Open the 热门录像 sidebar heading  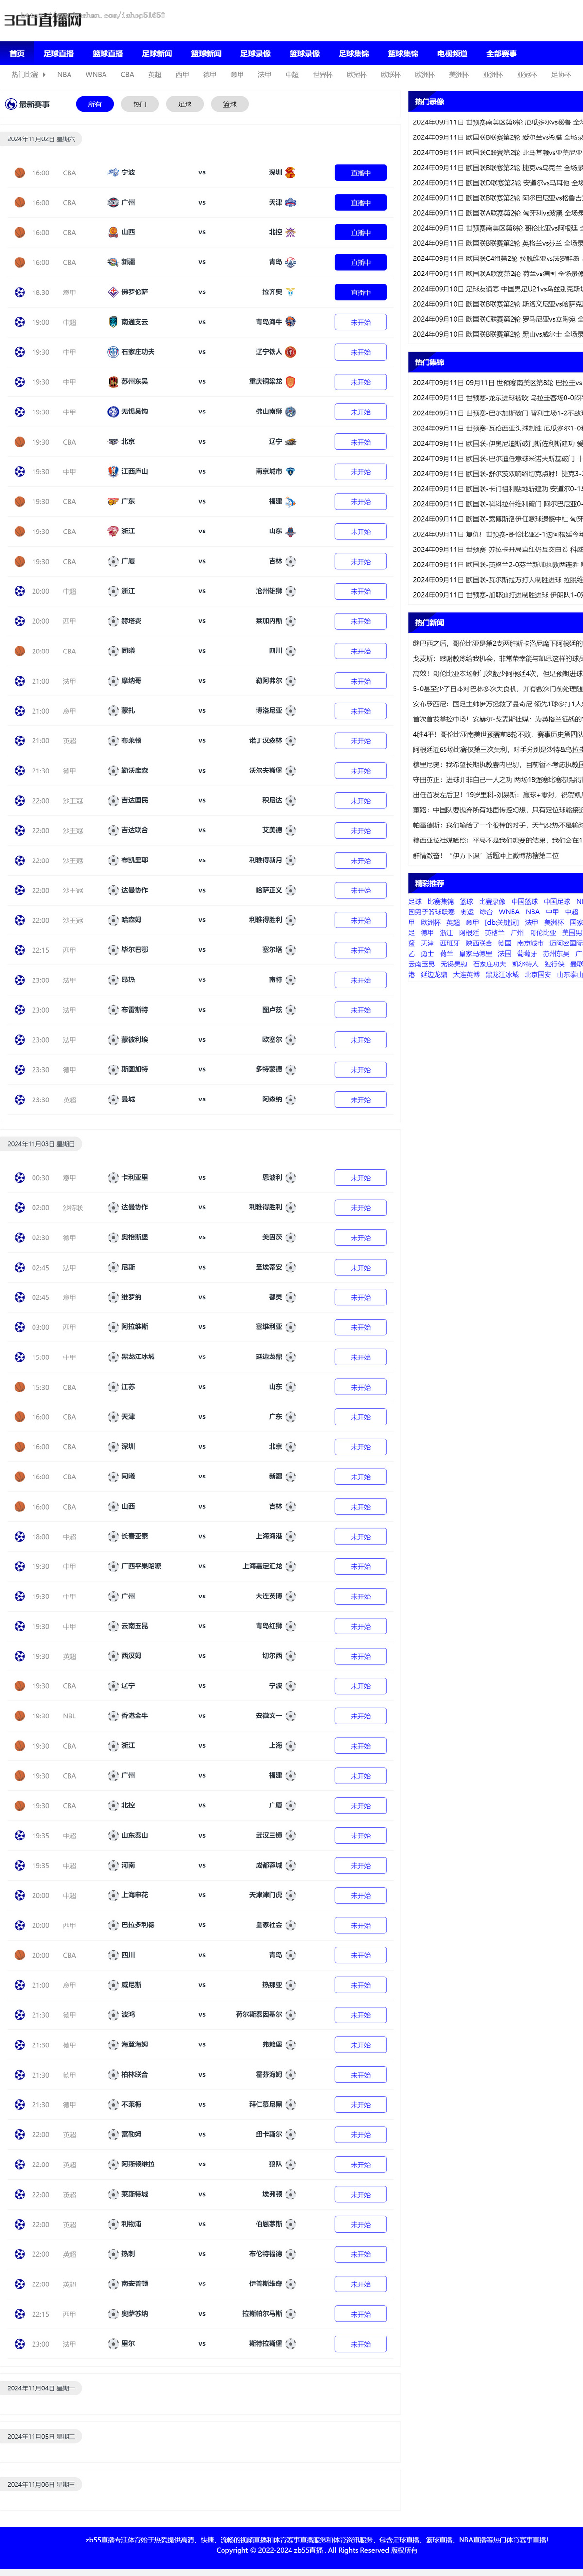[x=429, y=101]
